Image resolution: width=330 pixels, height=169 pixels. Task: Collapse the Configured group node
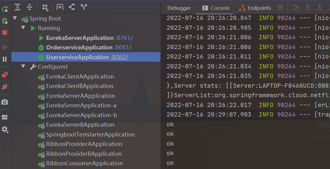point(23,66)
